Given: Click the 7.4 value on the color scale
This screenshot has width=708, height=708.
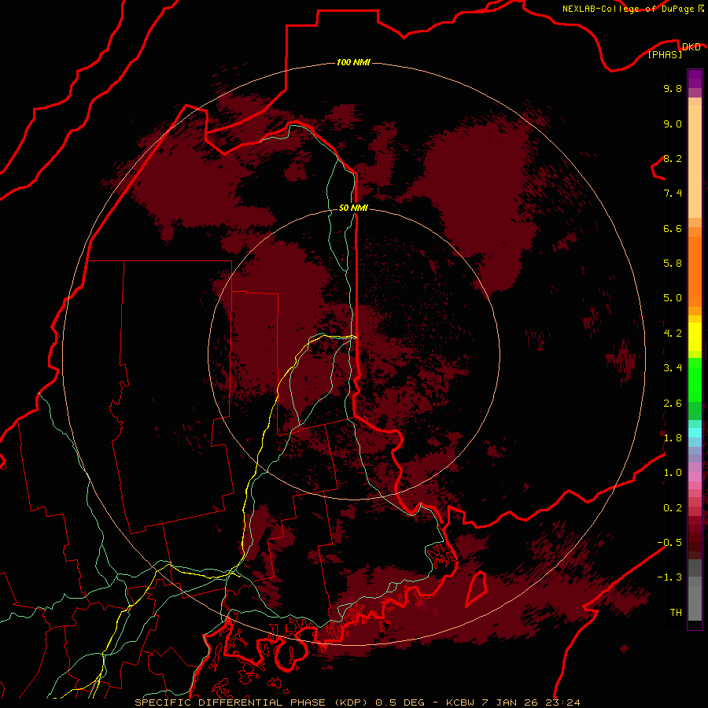Looking at the screenshot, I should (x=673, y=194).
